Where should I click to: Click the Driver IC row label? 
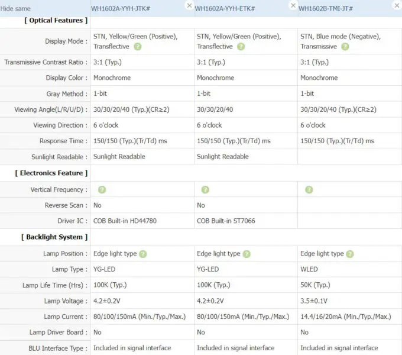(x=73, y=221)
